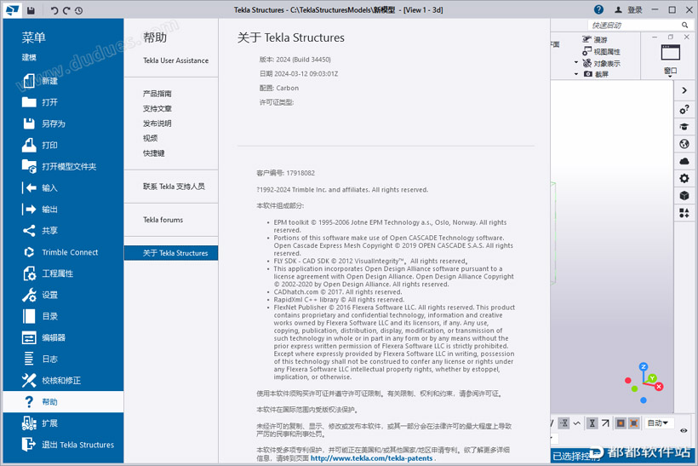
Task: Undo the last action
Action: pos(54,10)
